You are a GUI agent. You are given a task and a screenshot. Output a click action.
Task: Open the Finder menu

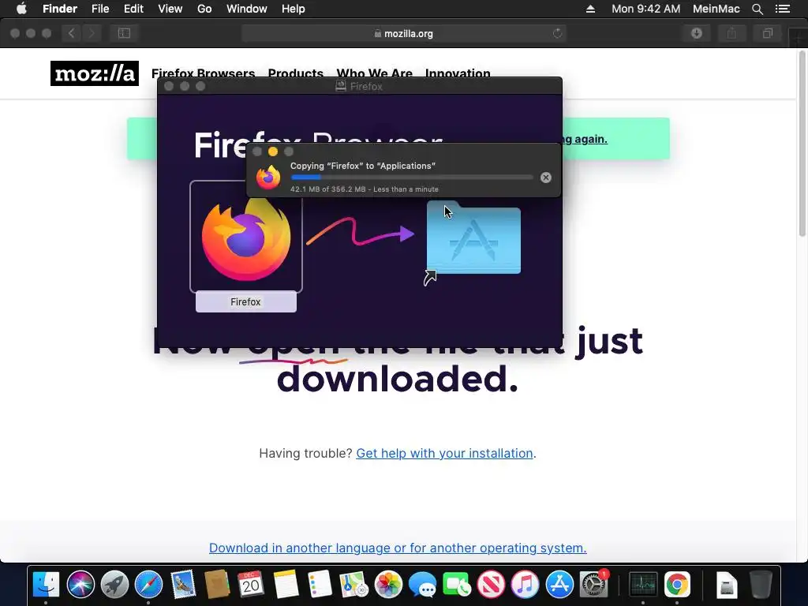point(60,9)
